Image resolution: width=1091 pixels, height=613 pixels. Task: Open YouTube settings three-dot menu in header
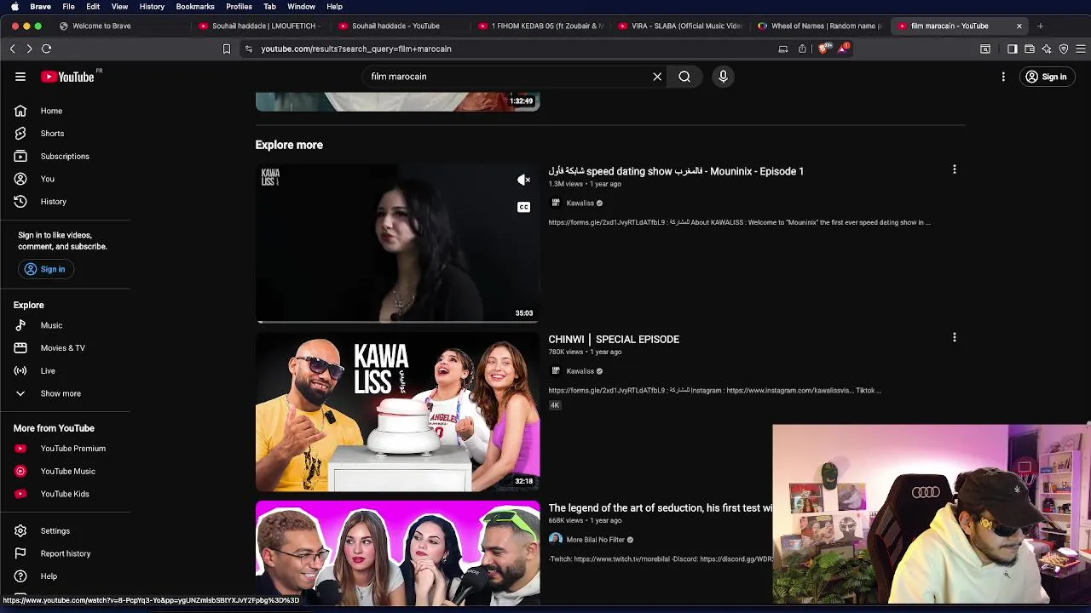coord(1003,77)
